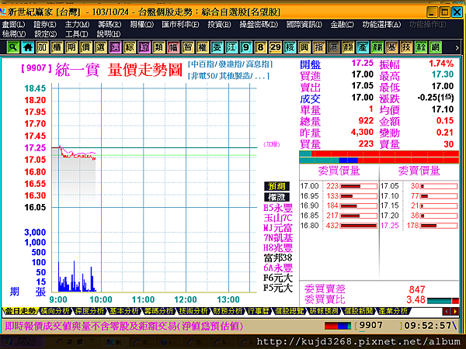Screen dimensions: 466x349
Task: Switch to the 橫向分析 tab
Action: tap(55, 311)
